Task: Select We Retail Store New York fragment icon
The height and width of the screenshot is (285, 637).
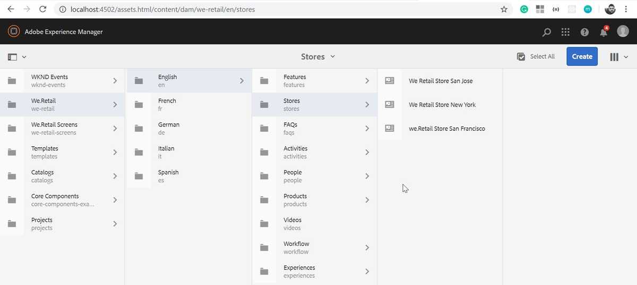Action: pos(390,105)
